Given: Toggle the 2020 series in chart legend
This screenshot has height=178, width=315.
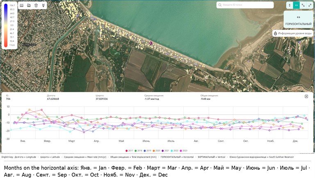Looking at the screenshot, I should point(157,151).
